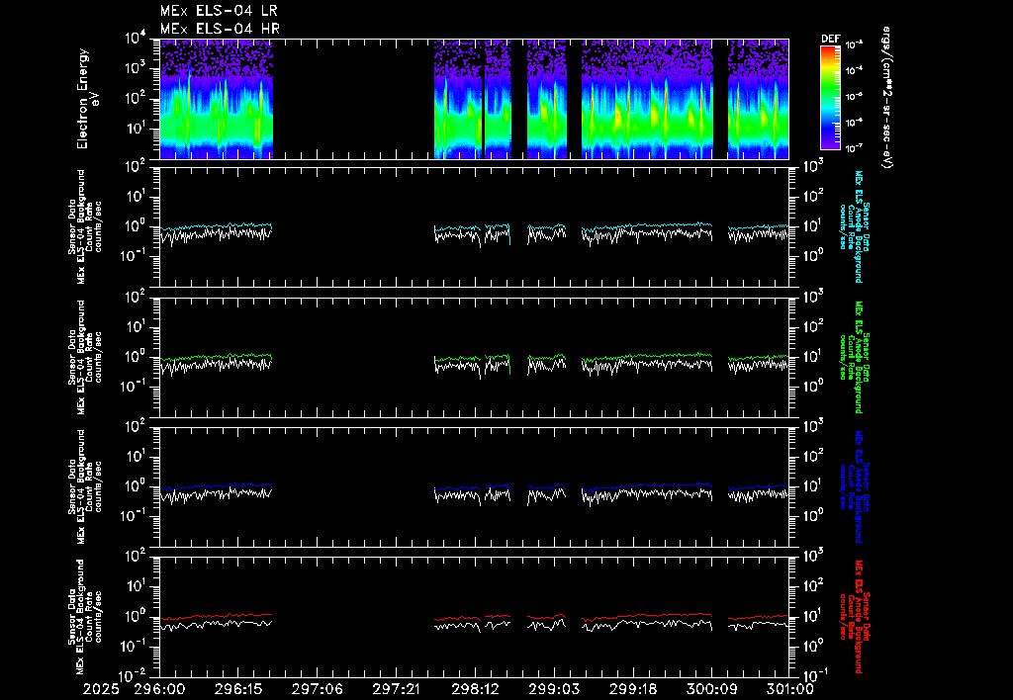1013x700 pixels.
Task: Click the 10^4 tick on the energy axis
Action: (135, 39)
